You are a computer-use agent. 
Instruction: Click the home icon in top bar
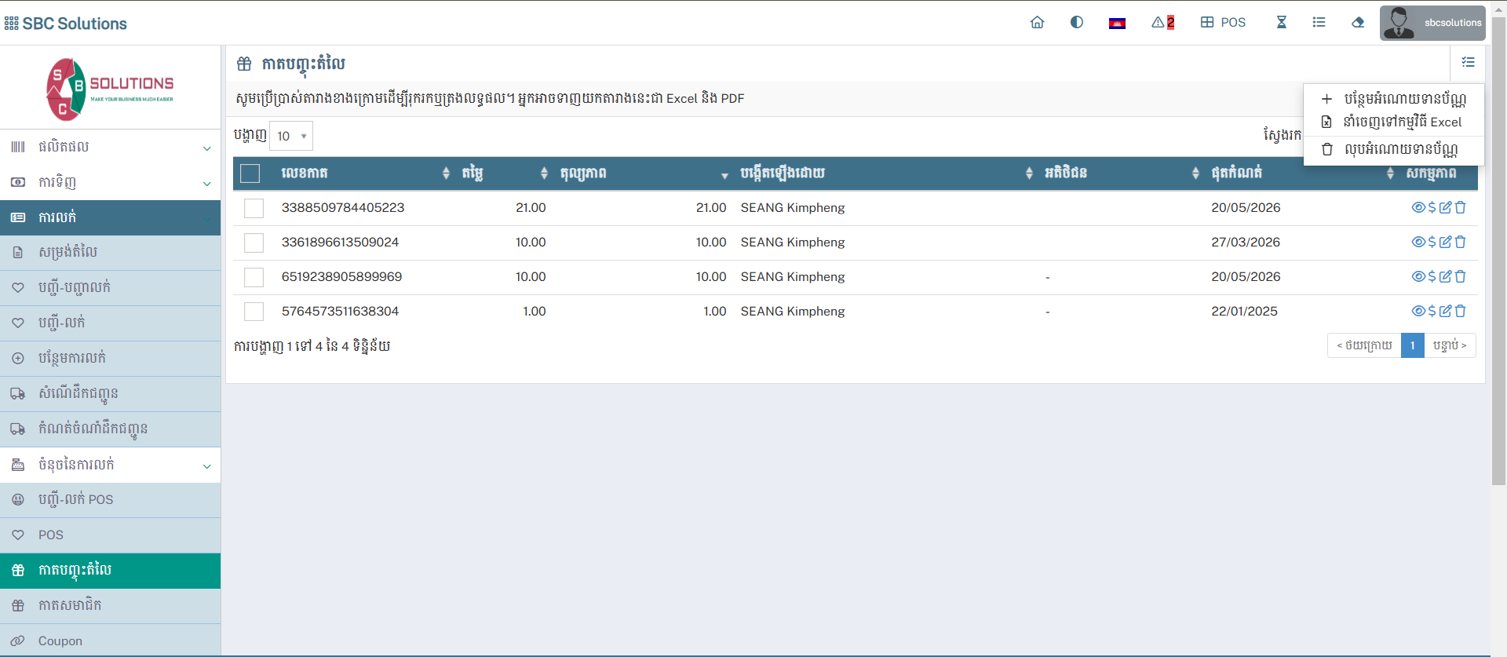[1037, 23]
